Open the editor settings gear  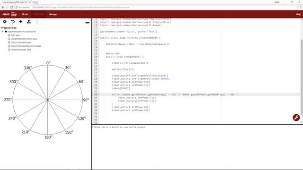(5, 22)
